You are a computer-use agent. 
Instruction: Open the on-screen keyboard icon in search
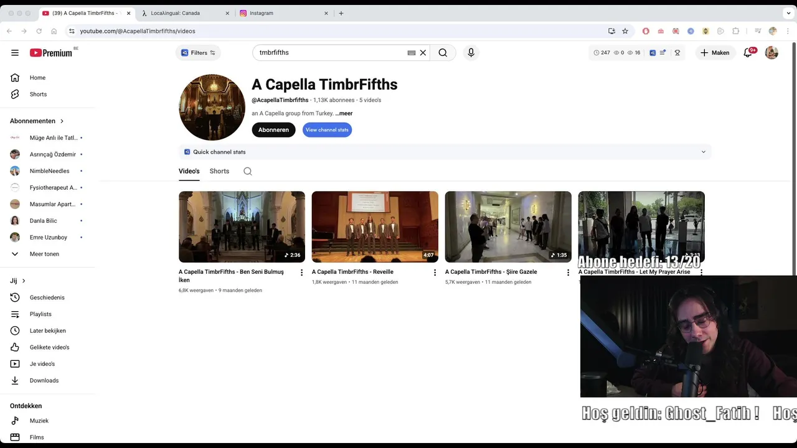(412, 53)
